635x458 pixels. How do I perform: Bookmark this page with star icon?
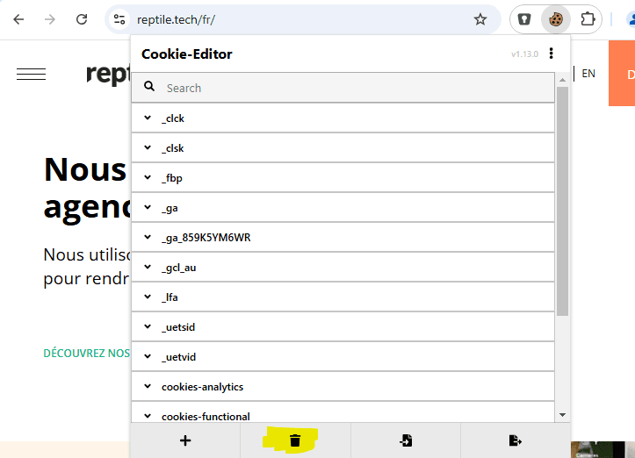(480, 19)
